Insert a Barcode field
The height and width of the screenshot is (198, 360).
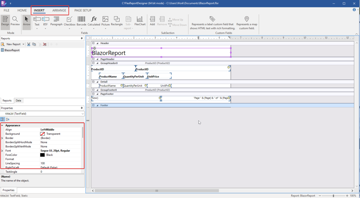pos(81,21)
